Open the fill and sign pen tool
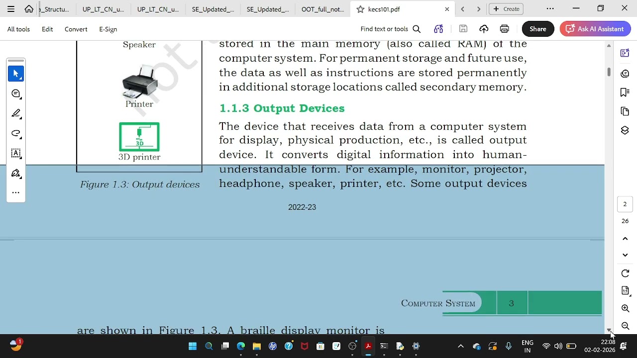This screenshot has width=637, height=358. (x=16, y=173)
